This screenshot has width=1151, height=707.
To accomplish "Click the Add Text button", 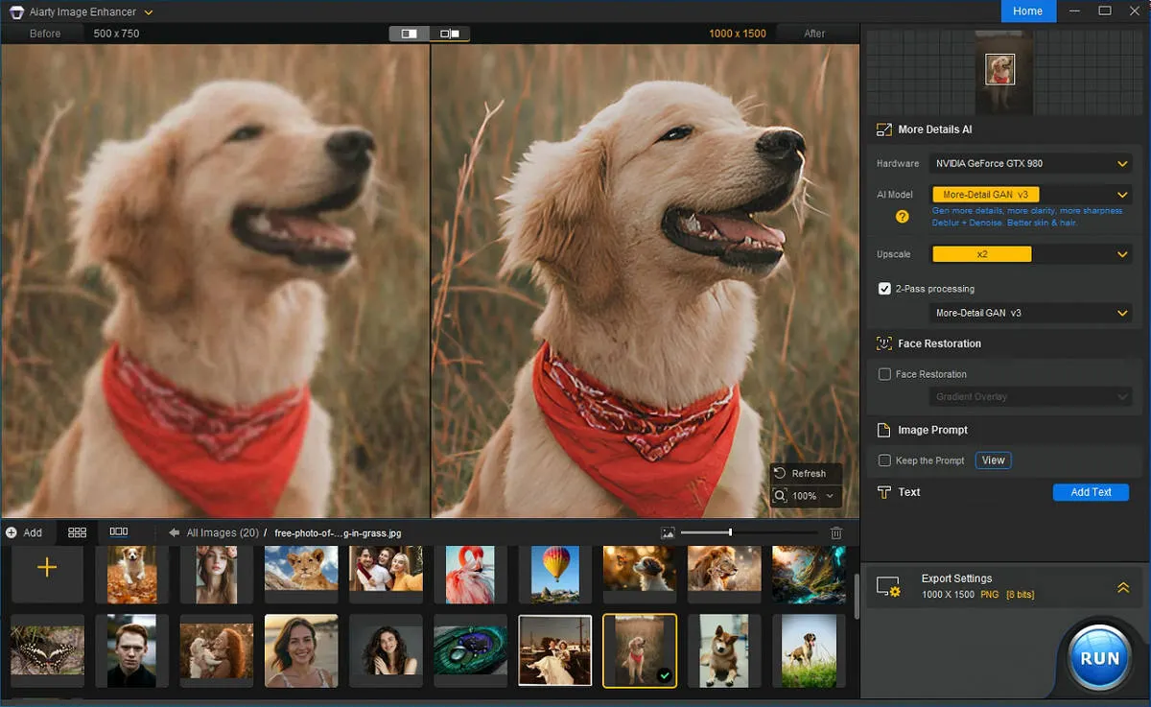I will 1091,492.
